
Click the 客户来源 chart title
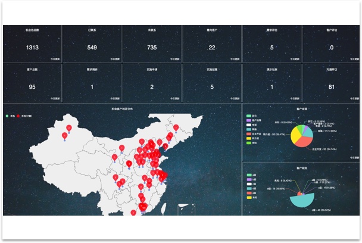(302, 109)
